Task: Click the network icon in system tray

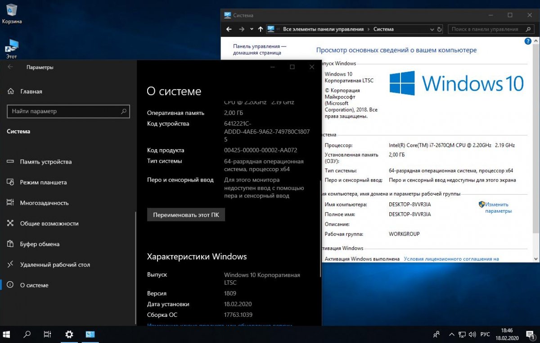Action: (463, 334)
